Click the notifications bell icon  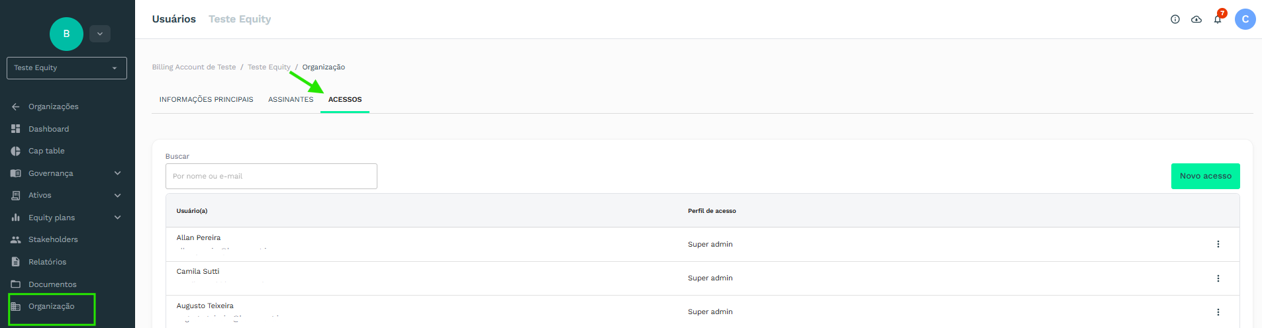click(1218, 20)
